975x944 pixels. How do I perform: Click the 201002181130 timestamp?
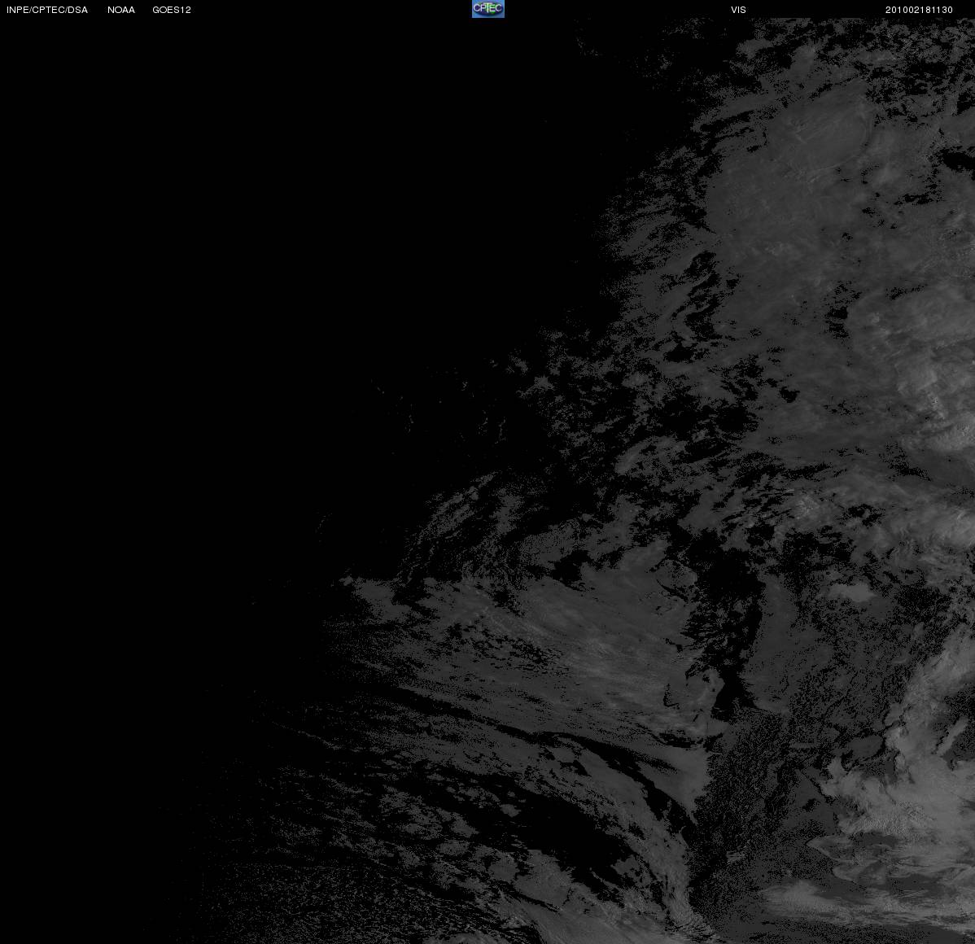919,10
